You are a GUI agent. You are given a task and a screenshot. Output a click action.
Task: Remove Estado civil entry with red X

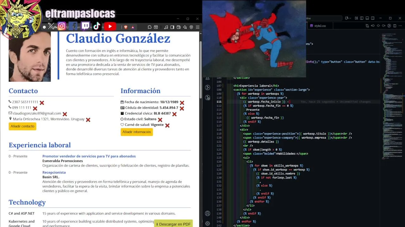tap(160, 120)
